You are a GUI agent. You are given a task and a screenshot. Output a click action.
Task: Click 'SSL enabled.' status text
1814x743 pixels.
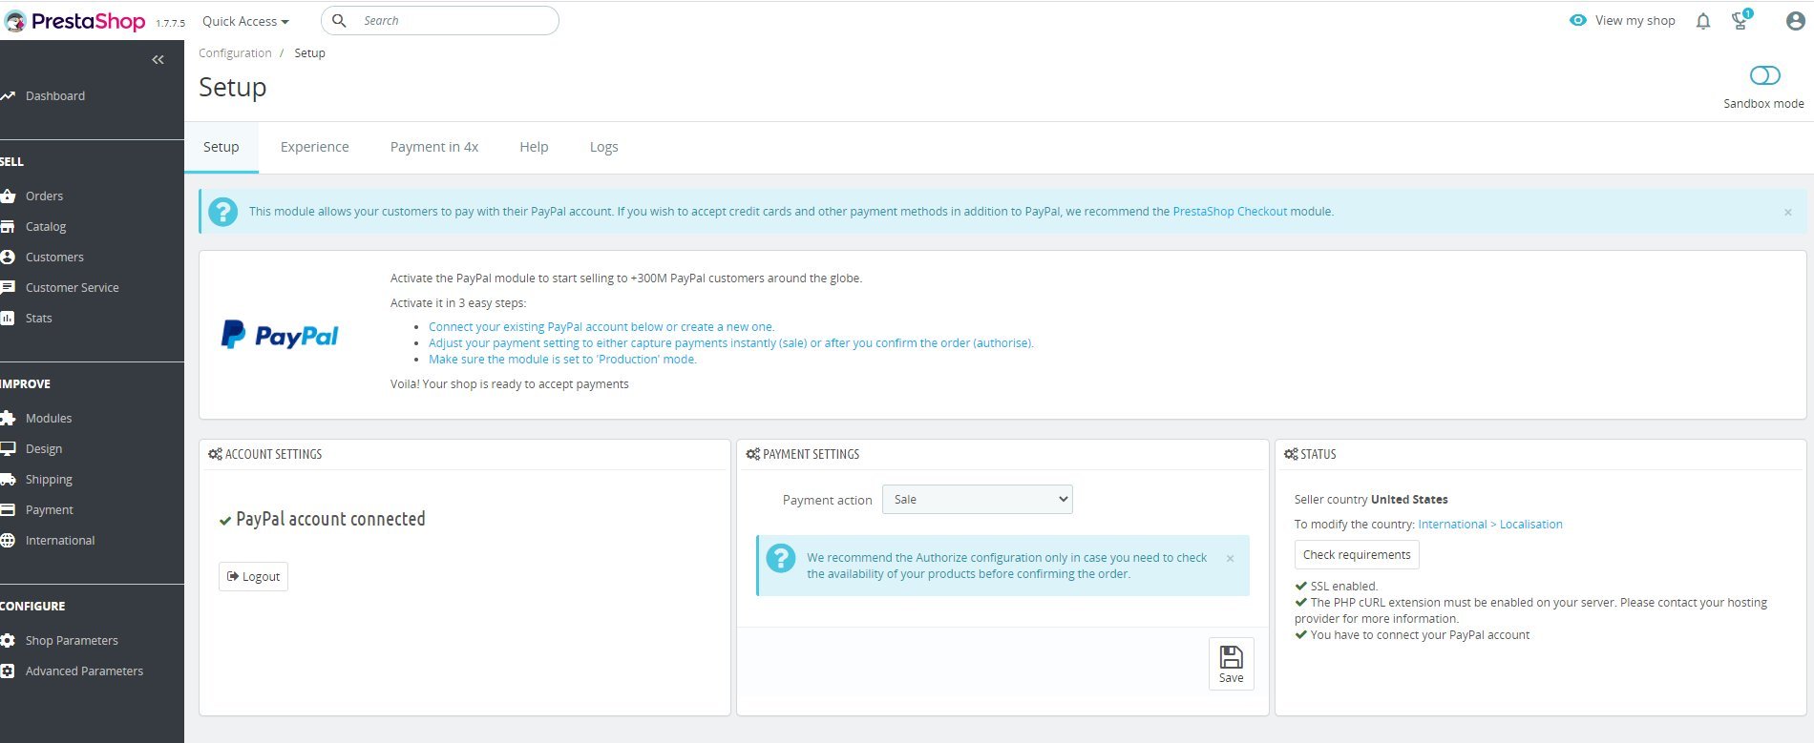pos(1343,587)
